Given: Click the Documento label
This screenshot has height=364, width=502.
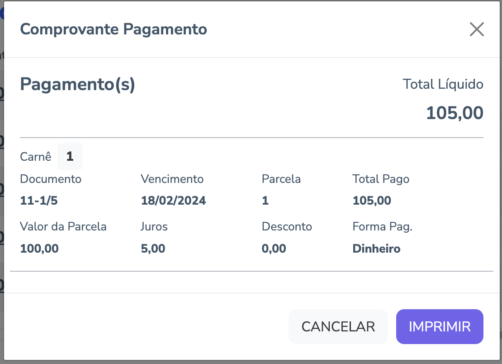Looking at the screenshot, I should tap(51, 179).
